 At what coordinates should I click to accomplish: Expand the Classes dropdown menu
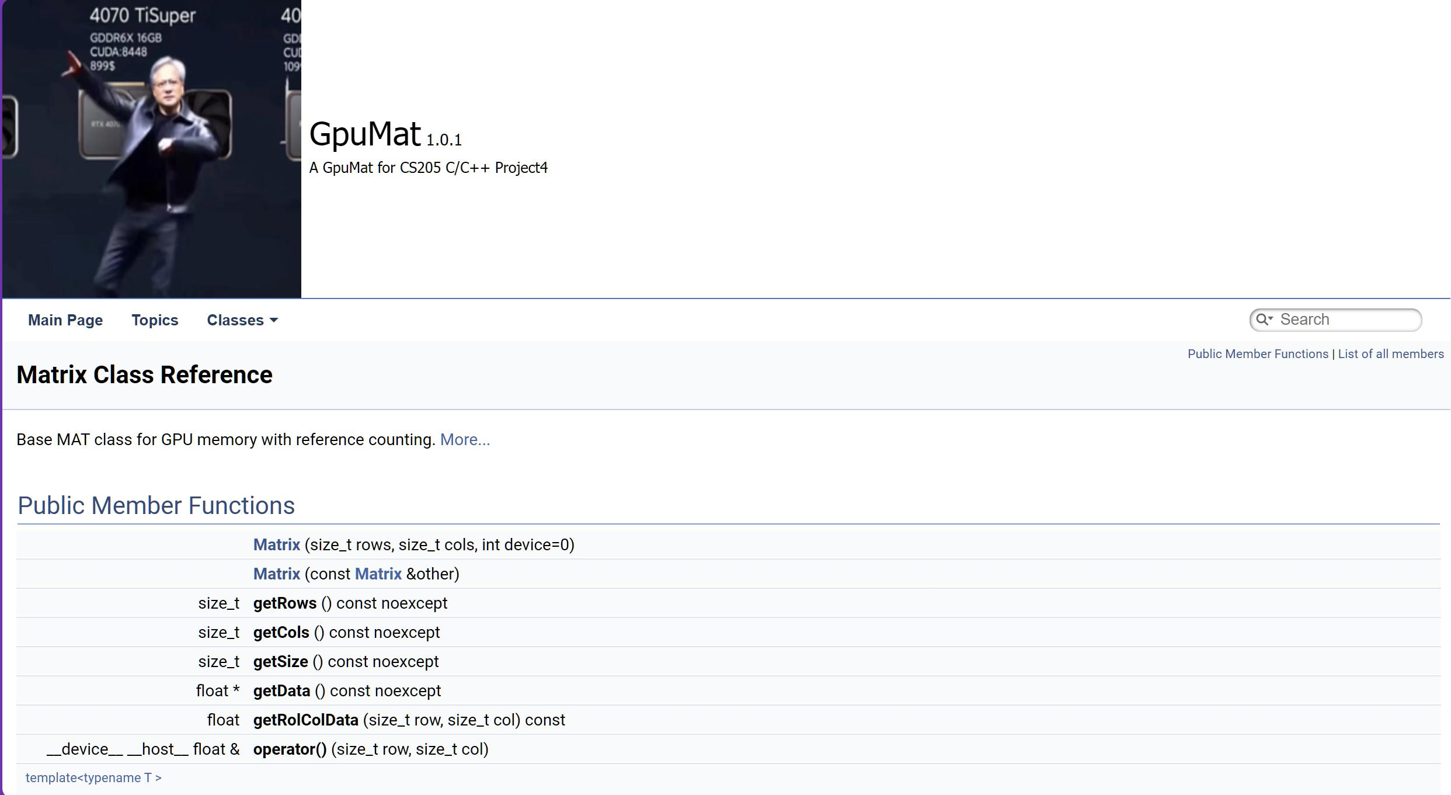[x=242, y=320]
